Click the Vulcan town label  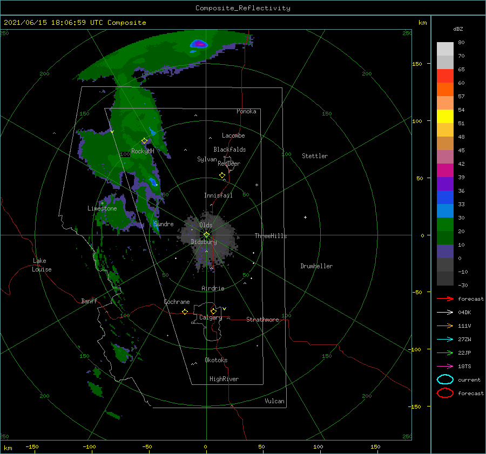(274, 401)
